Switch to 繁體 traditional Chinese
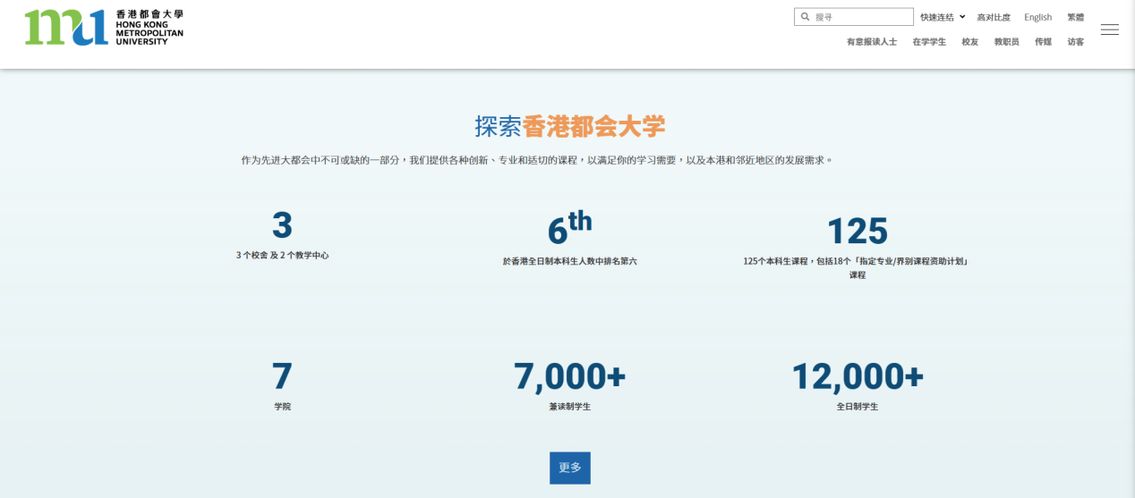This screenshot has height=498, width=1135. point(1075,17)
